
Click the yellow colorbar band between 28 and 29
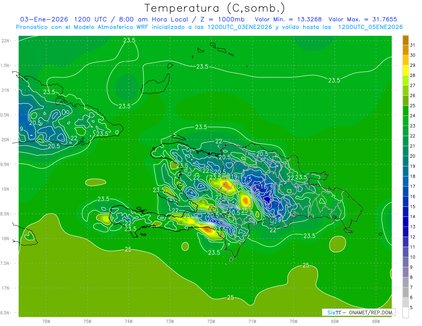[x=405, y=70]
